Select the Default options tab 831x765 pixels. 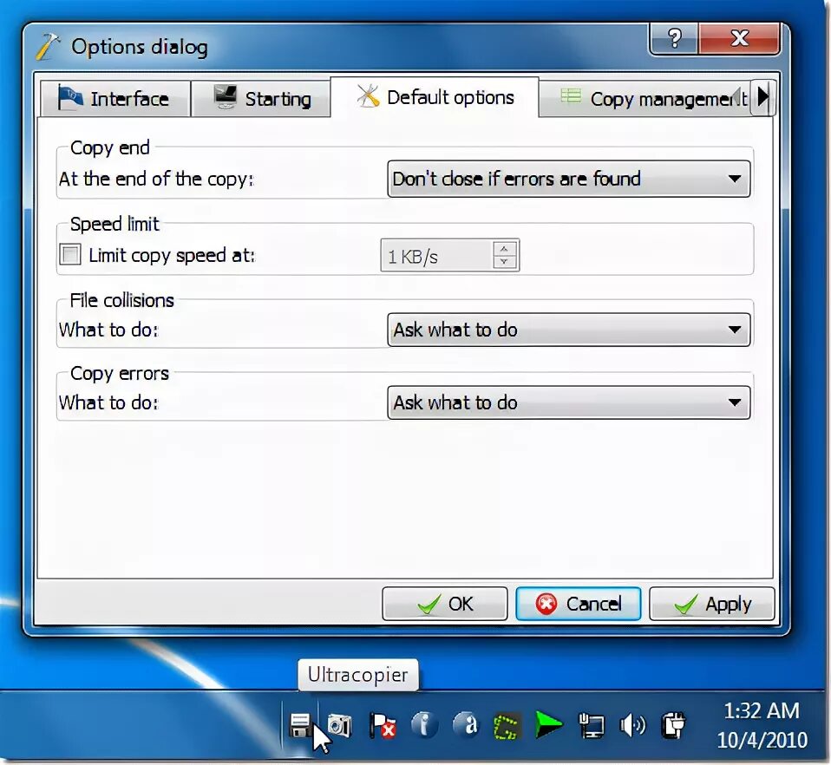(x=435, y=97)
